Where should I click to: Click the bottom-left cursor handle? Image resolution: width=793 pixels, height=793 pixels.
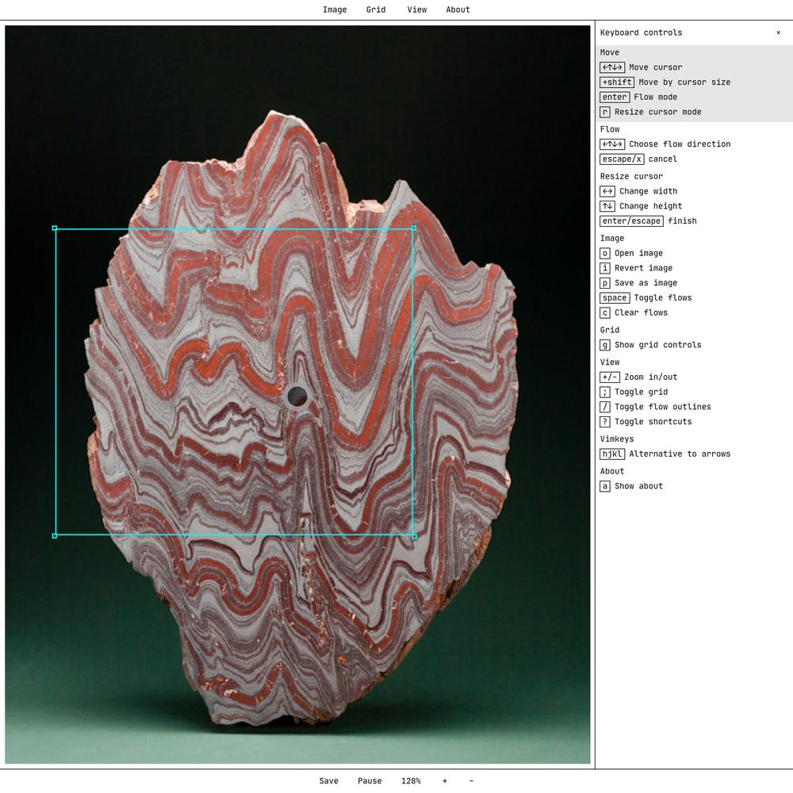click(55, 535)
